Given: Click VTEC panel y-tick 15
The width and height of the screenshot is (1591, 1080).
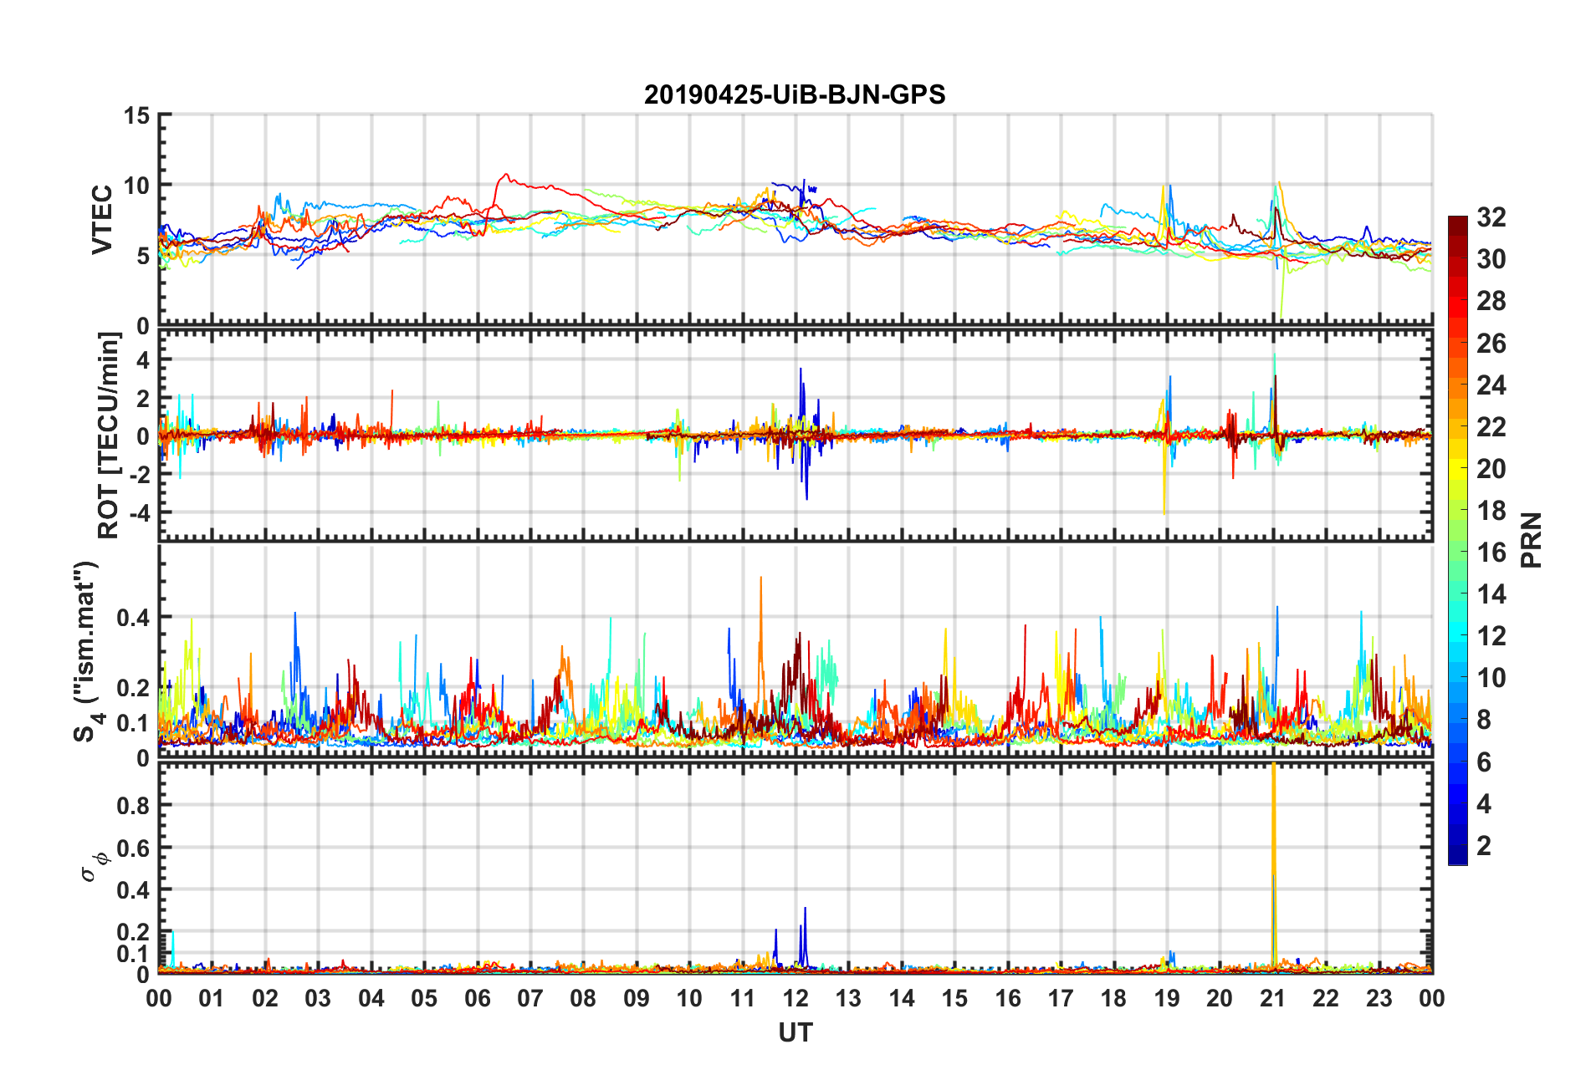Looking at the screenshot, I should [x=136, y=115].
